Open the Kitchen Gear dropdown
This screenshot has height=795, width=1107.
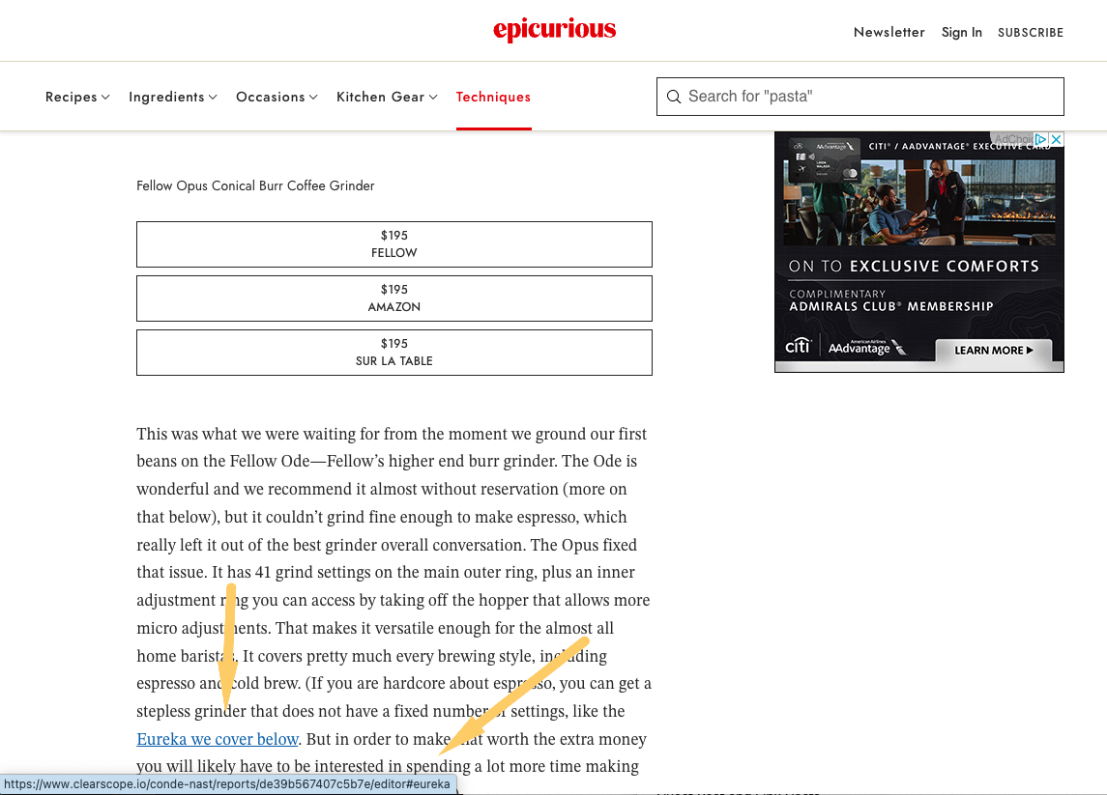click(x=387, y=97)
